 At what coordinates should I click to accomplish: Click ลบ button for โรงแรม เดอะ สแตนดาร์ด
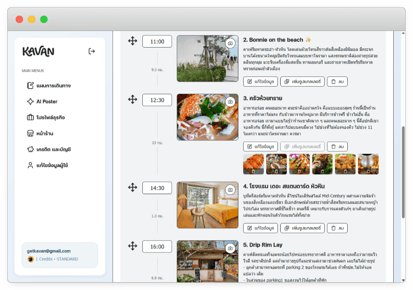[x=338, y=228]
